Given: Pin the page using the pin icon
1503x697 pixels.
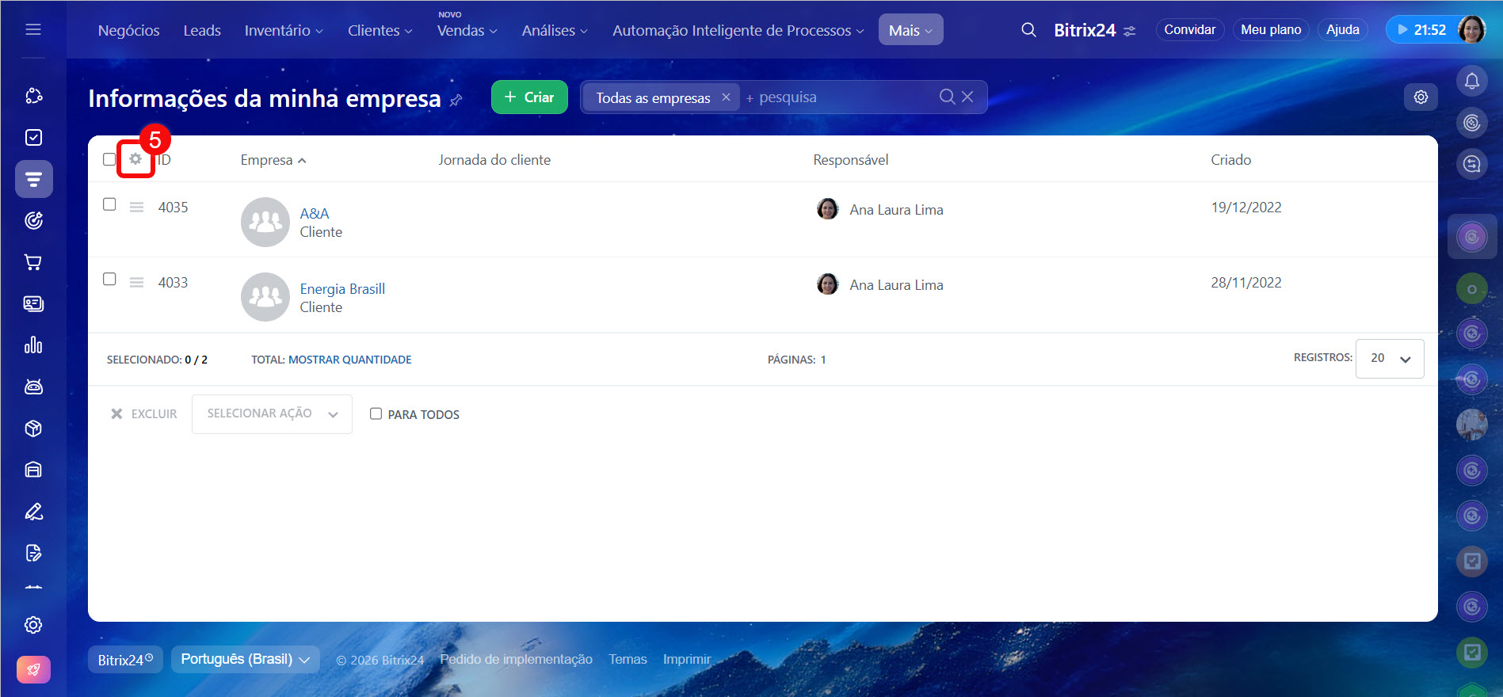Looking at the screenshot, I should click(x=456, y=100).
